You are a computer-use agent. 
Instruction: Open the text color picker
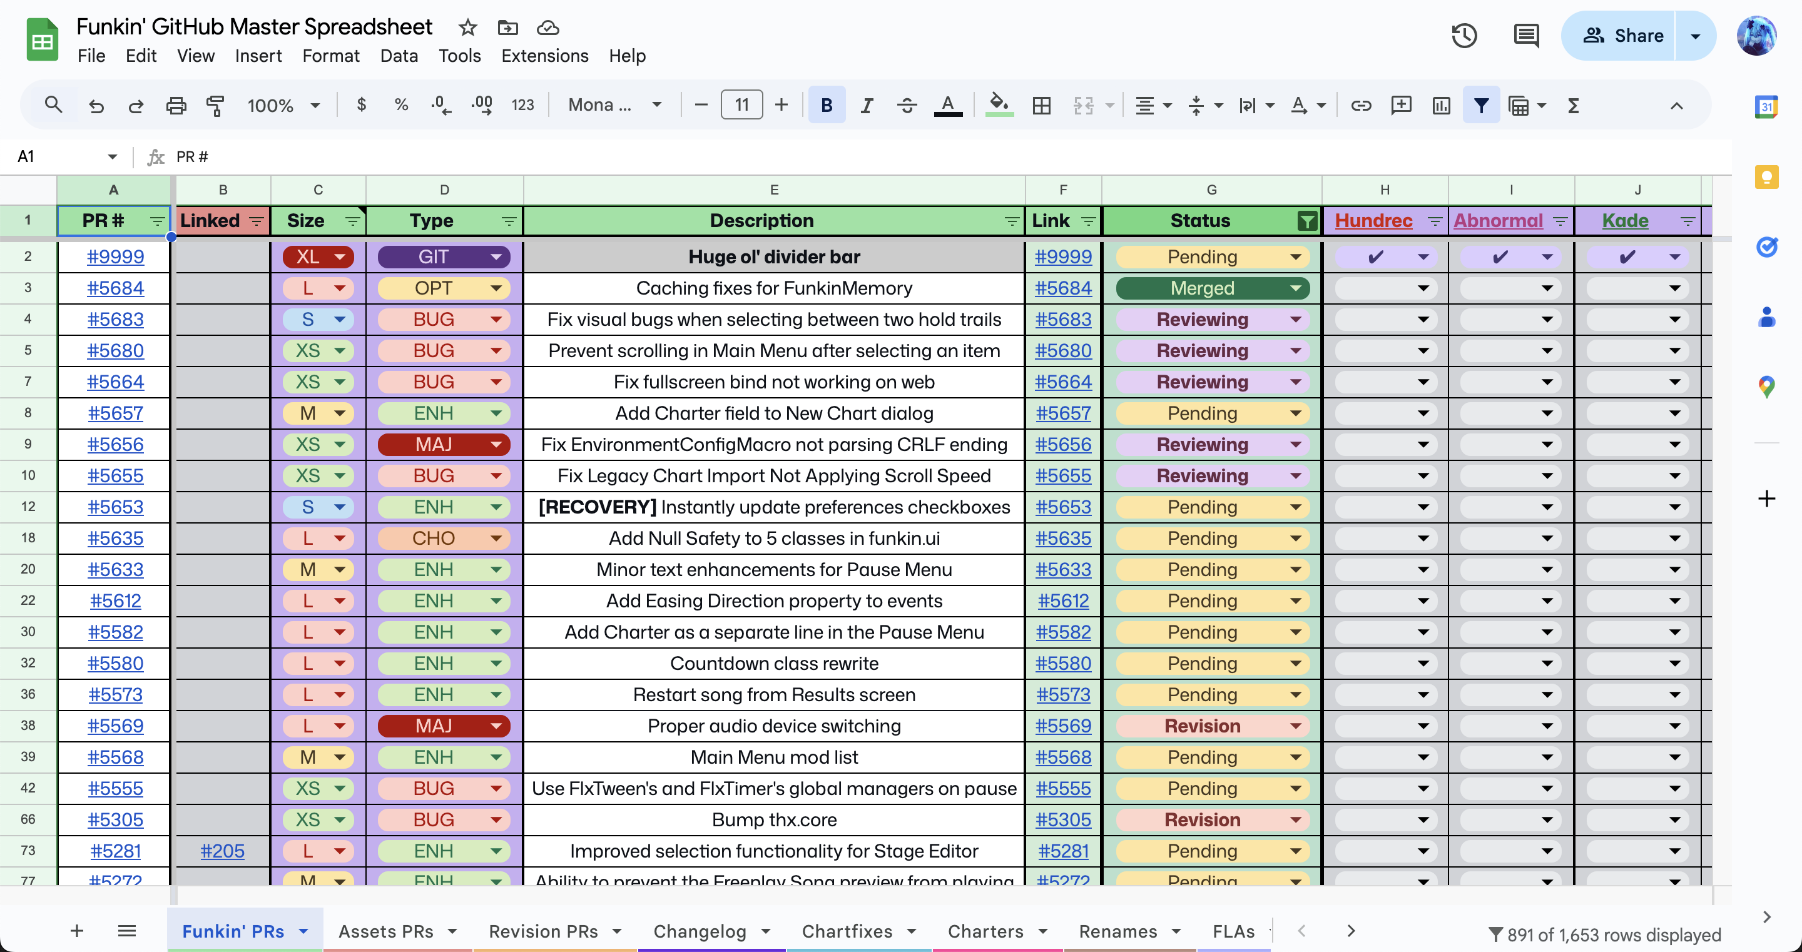coord(948,105)
